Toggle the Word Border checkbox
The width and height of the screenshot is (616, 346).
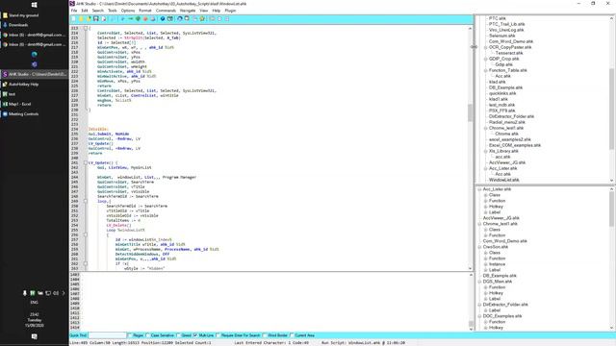pos(265,335)
